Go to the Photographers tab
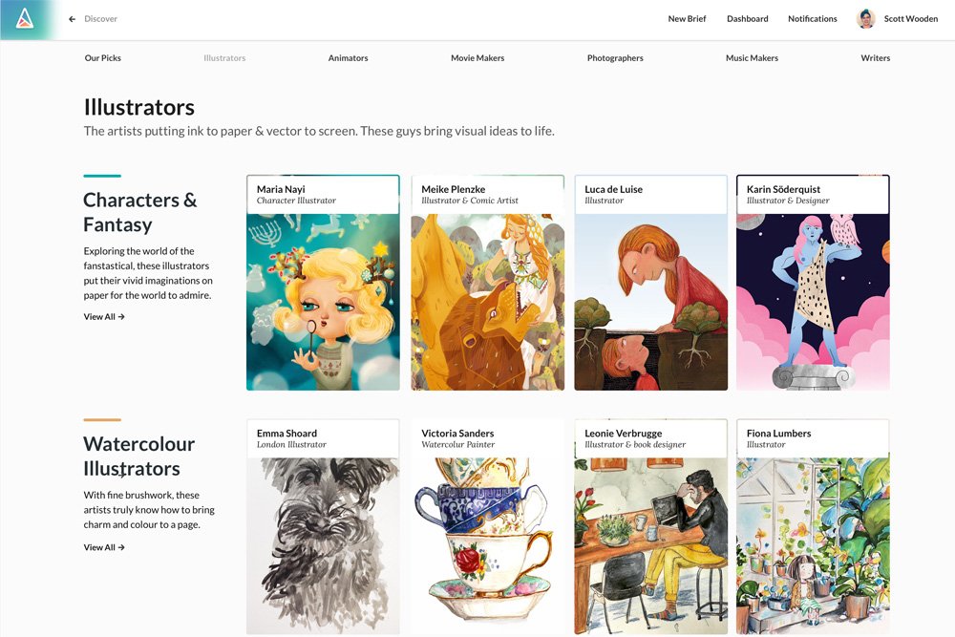955x637 pixels. 615,58
